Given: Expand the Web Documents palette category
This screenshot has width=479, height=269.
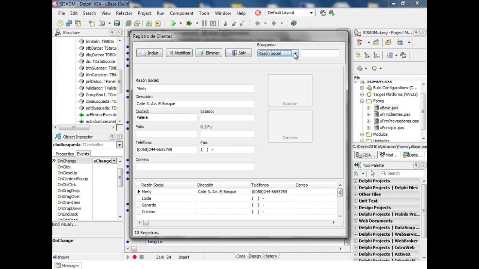Looking at the screenshot, I should tap(356, 221).
